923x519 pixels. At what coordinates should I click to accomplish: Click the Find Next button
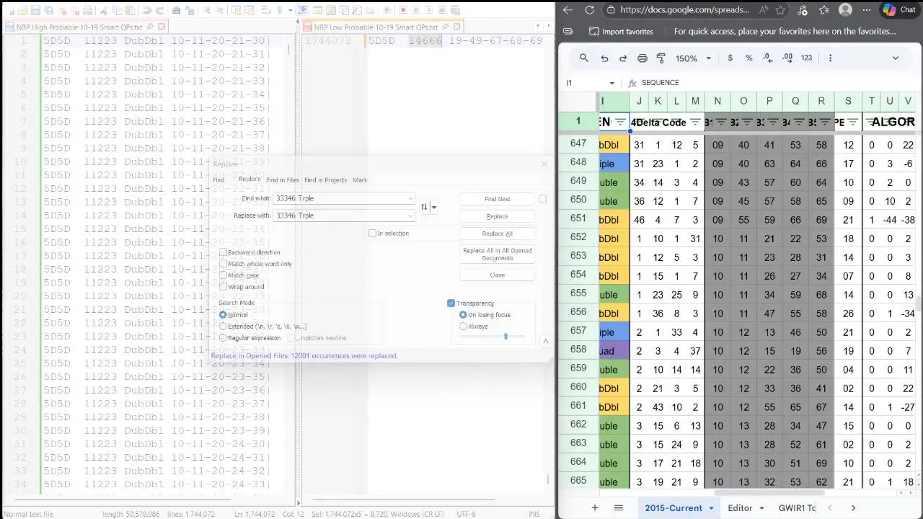point(497,199)
